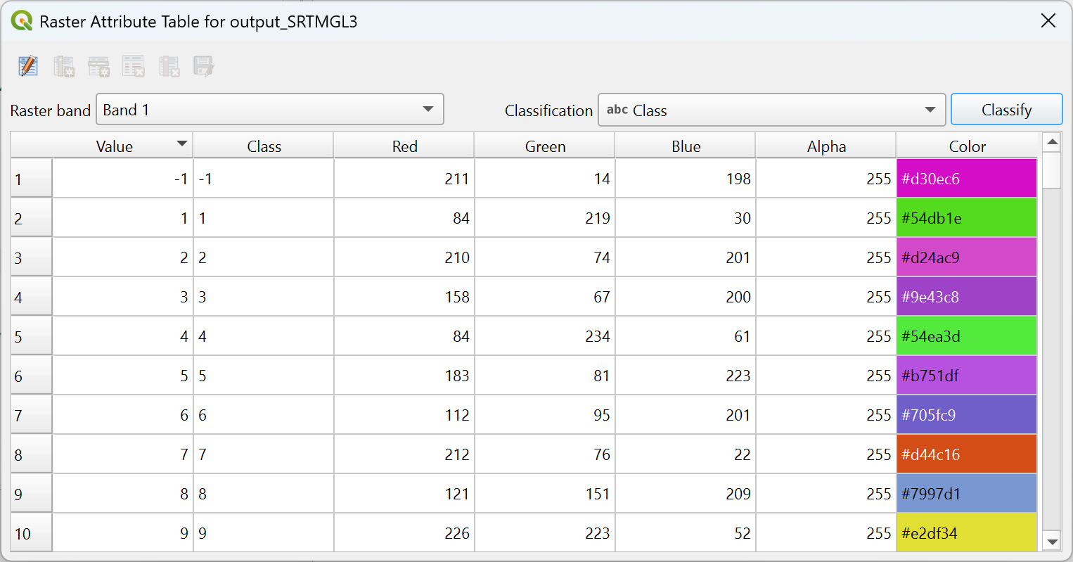Click the scroll up arrow of table
1073x562 pixels.
[1052, 142]
